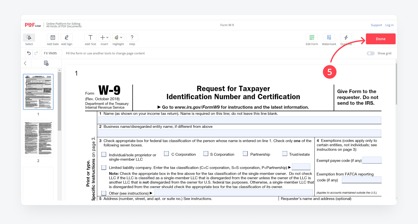Click the Add Date calendar icon
Image resolution: width=418 pixels, height=224 pixels.
(x=53, y=38)
